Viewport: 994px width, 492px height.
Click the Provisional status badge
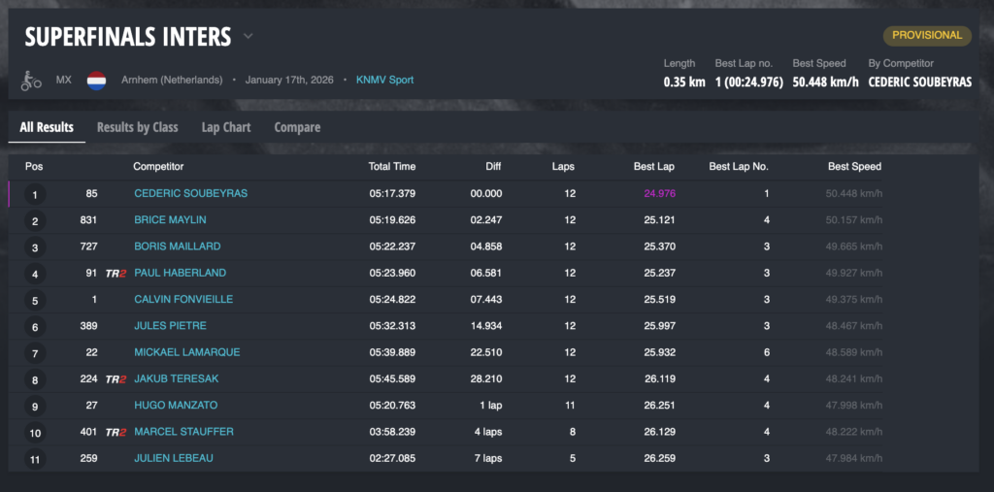[927, 36]
